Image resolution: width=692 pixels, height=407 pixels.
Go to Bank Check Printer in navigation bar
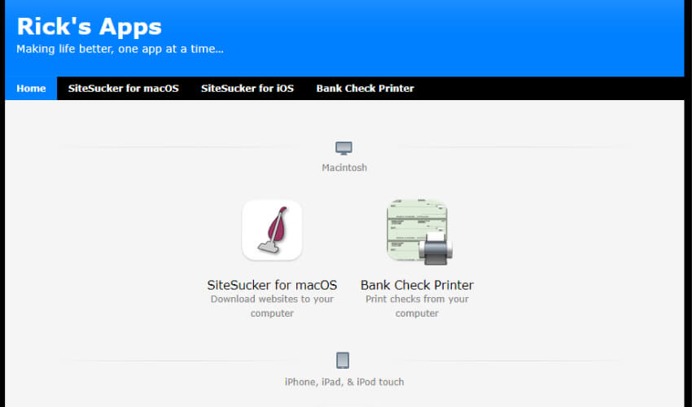coord(365,88)
